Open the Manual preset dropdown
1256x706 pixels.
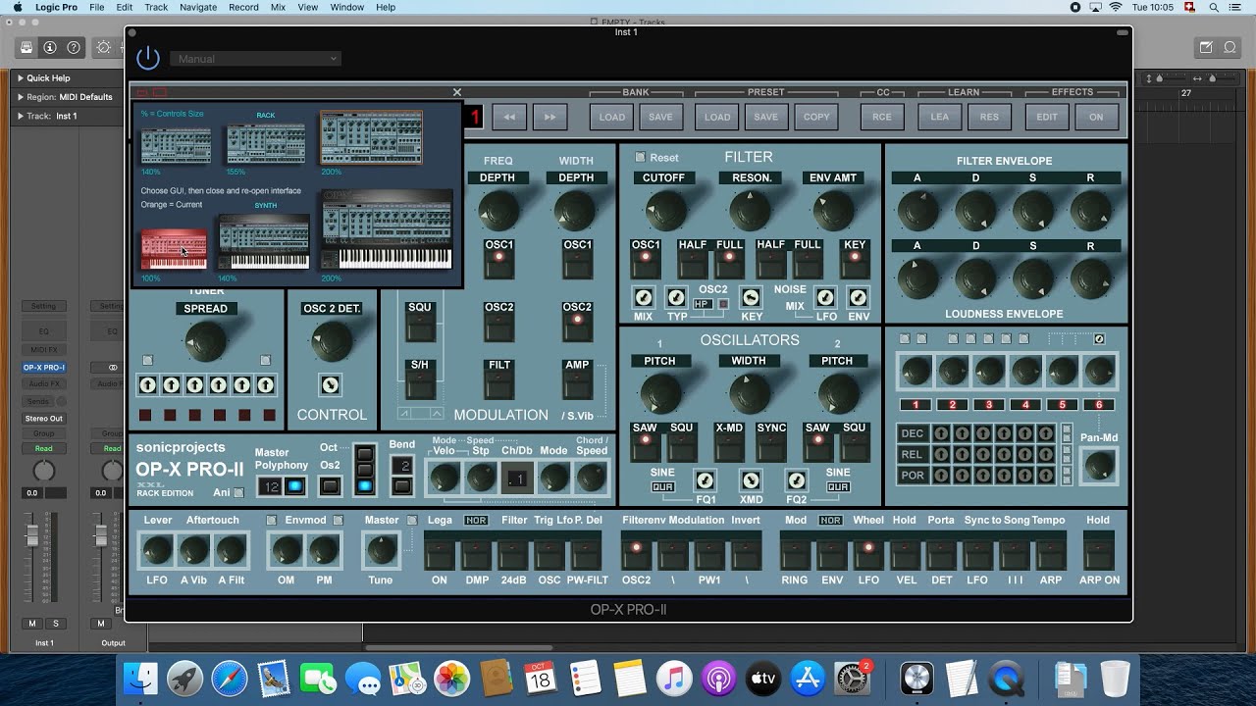[x=256, y=59]
